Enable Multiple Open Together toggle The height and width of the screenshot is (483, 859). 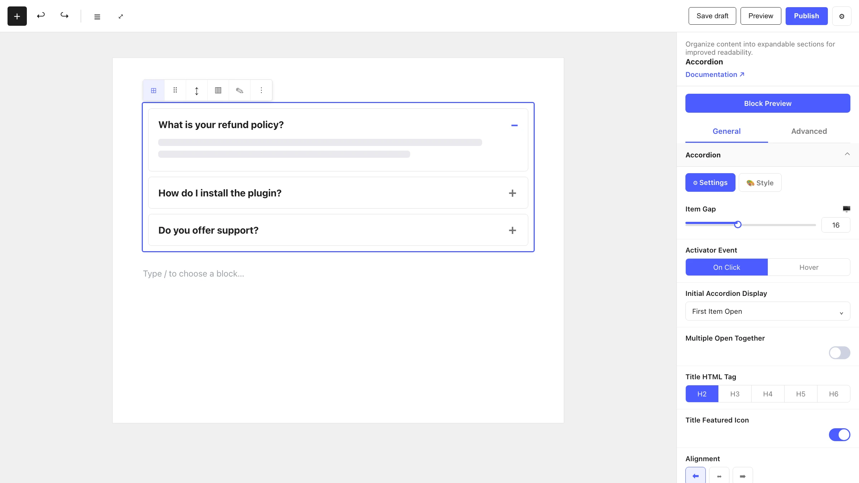pyautogui.click(x=839, y=353)
